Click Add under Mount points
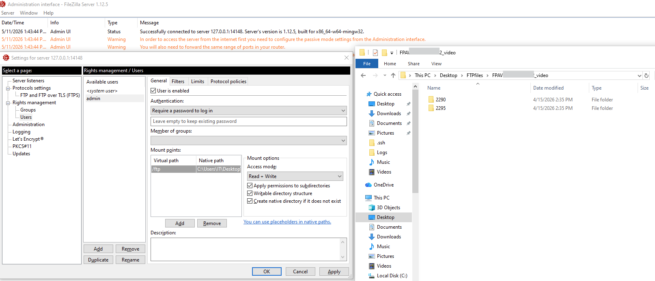The width and height of the screenshot is (655, 281). [180, 223]
